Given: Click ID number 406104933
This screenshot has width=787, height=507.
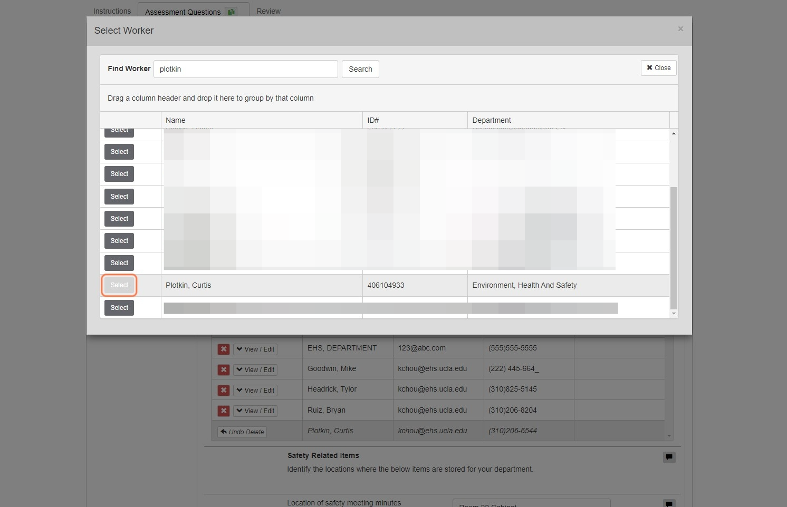Looking at the screenshot, I should click(386, 285).
